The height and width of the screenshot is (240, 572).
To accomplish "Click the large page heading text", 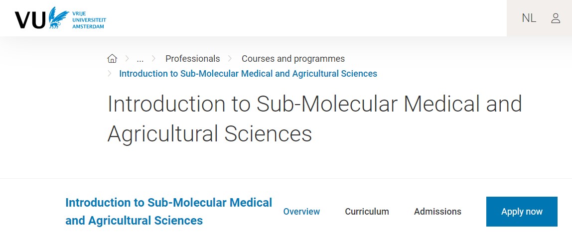I will point(314,119).
